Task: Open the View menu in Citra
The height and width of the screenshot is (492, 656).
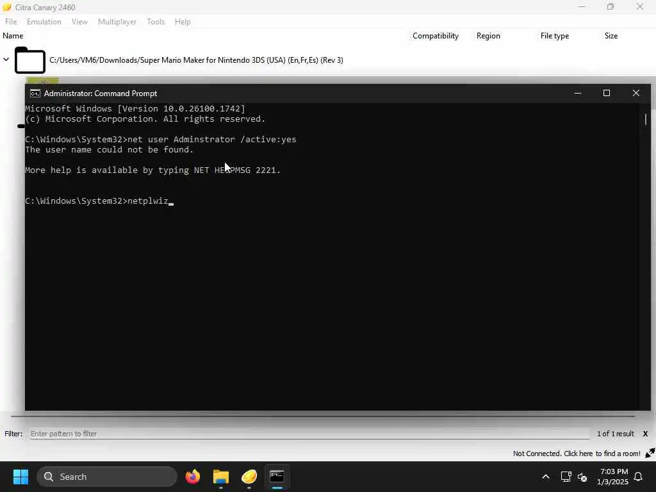Action: (x=79, y=22)
